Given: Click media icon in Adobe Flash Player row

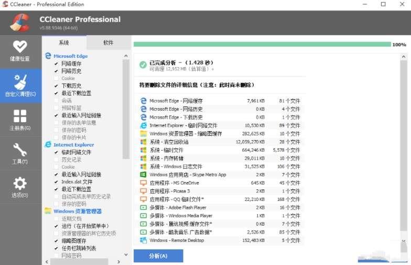Looking at the screenshot, I should tap(144, 208).
